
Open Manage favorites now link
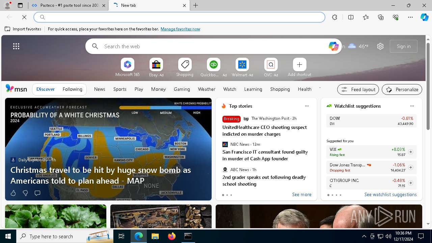[180, 29]
